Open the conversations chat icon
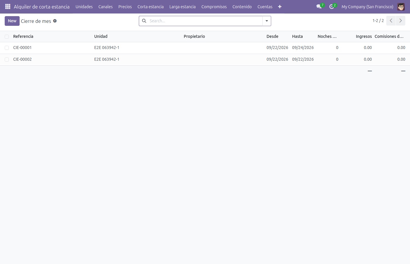This screenshot has width=410, height=264. coord(319,6)
